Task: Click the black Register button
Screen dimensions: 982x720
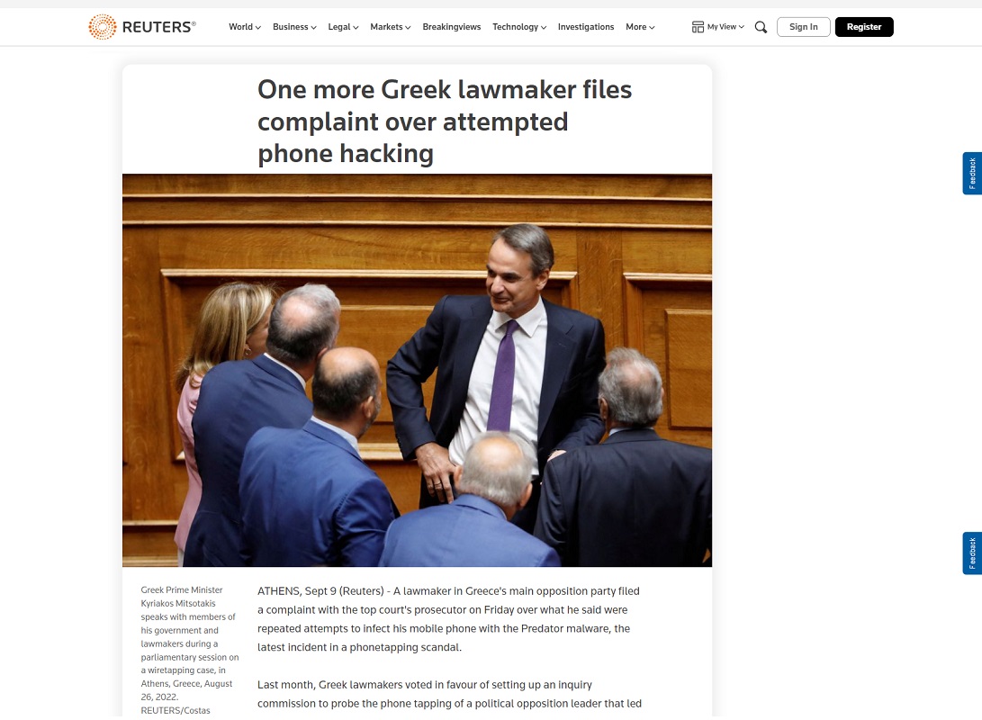Action: click(x=864, y=27)
